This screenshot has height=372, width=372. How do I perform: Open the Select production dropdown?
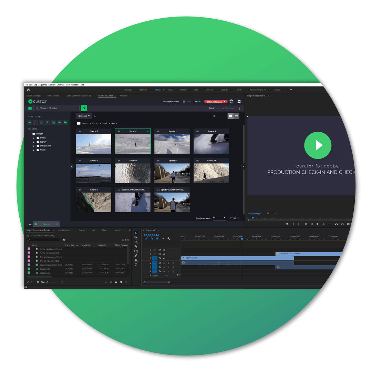click(216, 101)
